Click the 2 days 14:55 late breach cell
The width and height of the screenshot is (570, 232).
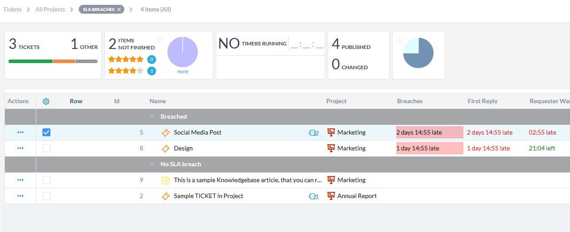pyautogui.click(x=430, y=132)
